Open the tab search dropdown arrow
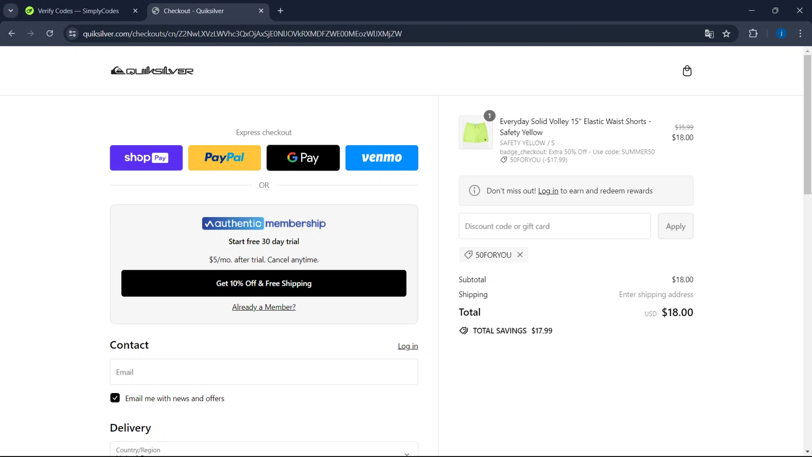 [10, 11]
